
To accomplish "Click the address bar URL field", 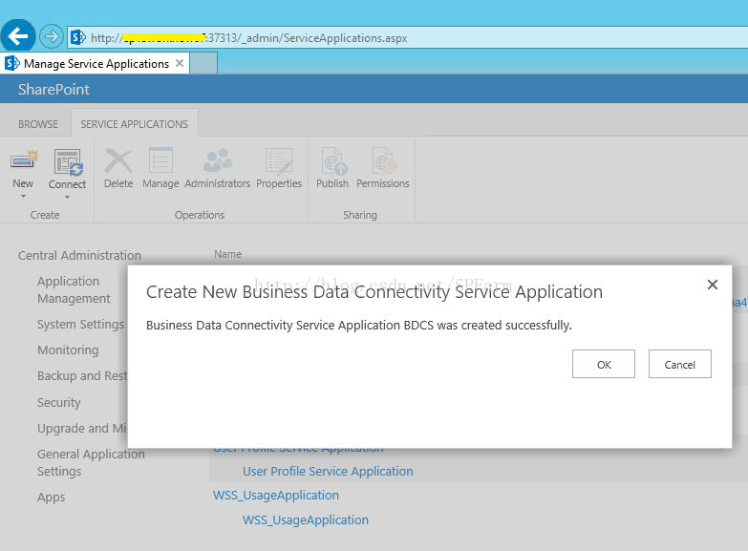I will pos(407,37).
